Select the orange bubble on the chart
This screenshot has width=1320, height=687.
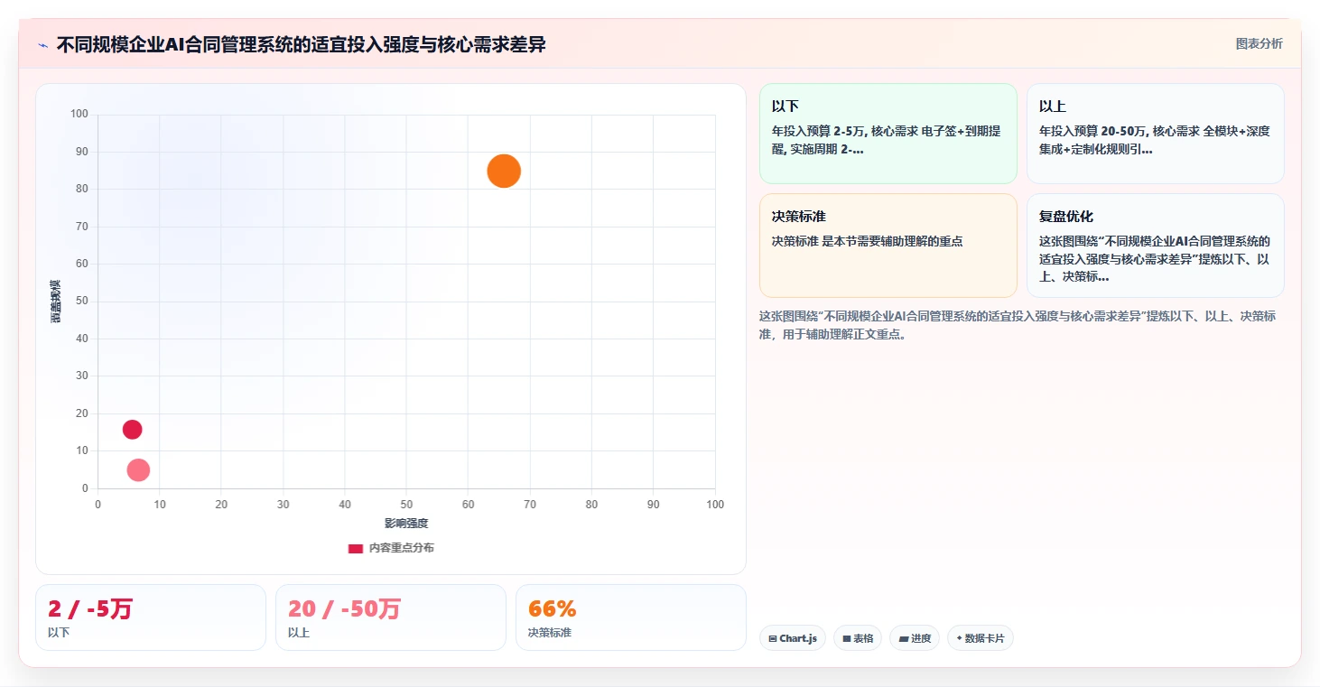coord(504,171)
